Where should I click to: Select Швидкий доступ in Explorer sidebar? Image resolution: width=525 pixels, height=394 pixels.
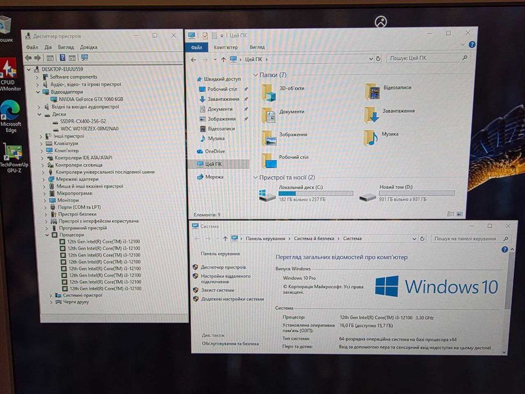222,79
